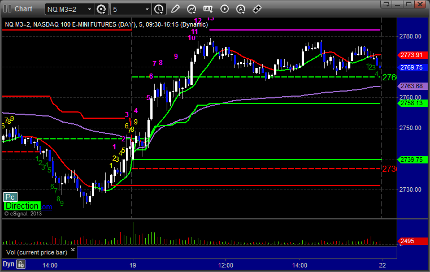
Task: Open the alerts 'A' icon menu
Action: (241, 9)
